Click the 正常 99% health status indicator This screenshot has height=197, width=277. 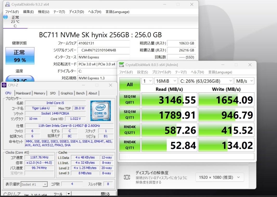coord(20,56)
